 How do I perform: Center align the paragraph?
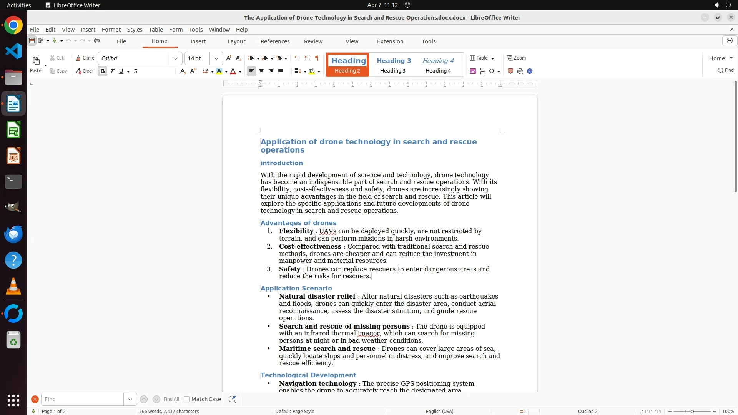tap(261, 71)
